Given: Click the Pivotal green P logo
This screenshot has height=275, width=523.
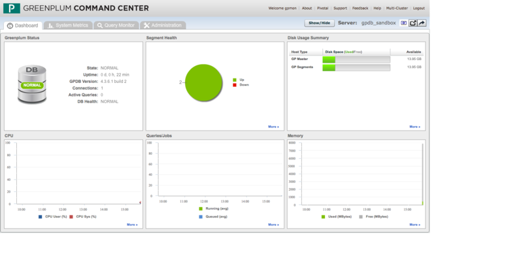Looking at the screenshot, I should [x=11, y=11].
